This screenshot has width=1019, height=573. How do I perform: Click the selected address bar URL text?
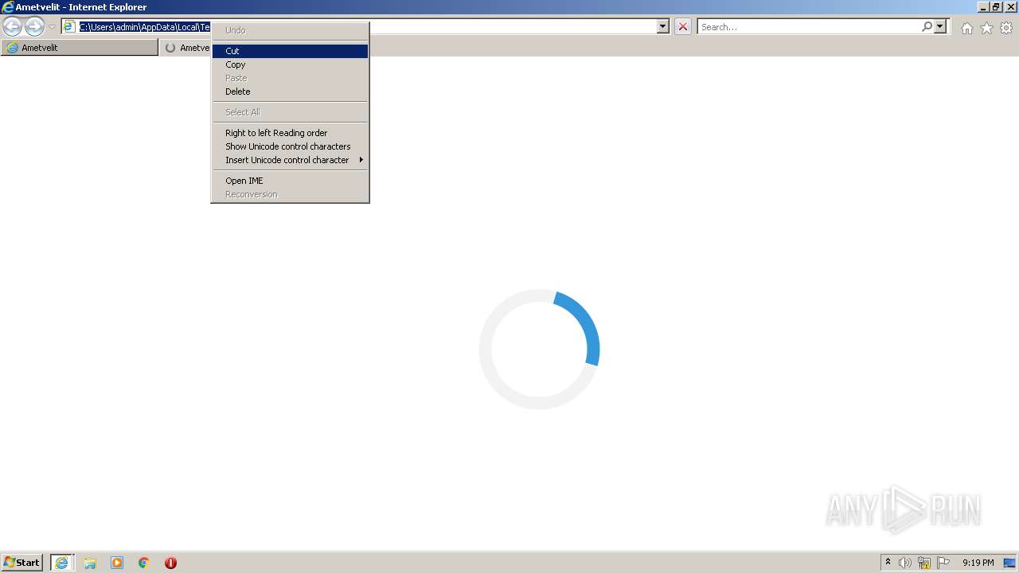tap(144, 27)
